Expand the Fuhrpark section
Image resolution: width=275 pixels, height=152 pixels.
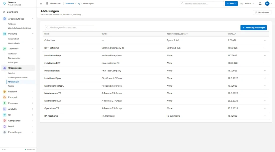pyautogui.click(x=32, y=97)
